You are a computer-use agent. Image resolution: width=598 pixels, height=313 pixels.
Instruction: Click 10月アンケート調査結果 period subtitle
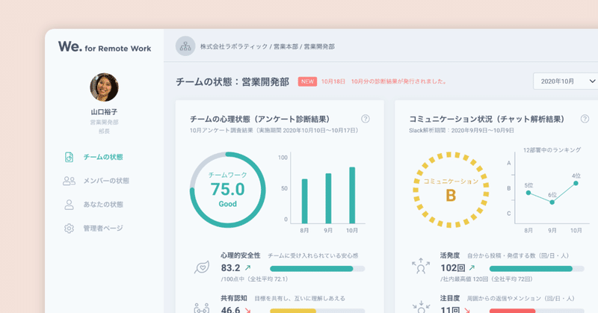274,131
